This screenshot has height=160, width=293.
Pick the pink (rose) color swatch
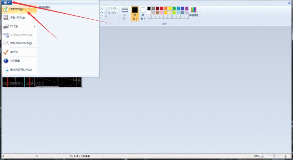click(162, 13)
